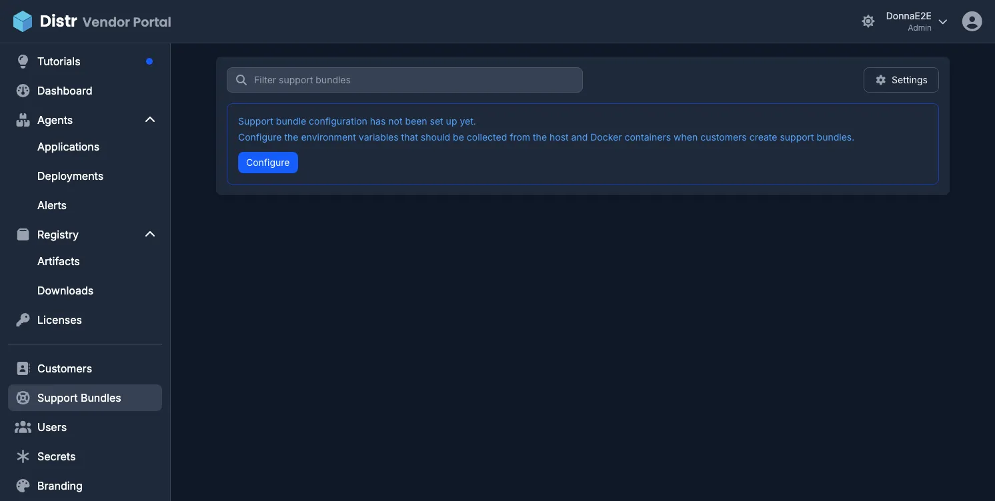Open Dashboard via its globe icon

point(23,91)
